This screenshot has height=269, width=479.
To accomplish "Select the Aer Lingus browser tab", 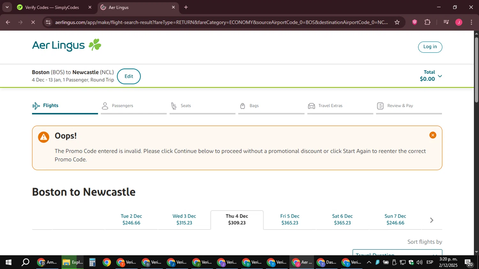I will (138, 7).
